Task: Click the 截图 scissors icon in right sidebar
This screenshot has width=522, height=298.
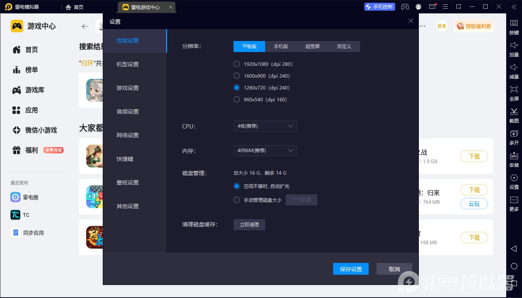Action: pyautogui.click(x=514, y=112)
